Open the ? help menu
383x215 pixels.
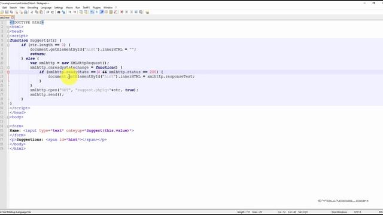[x=116, y=8]
